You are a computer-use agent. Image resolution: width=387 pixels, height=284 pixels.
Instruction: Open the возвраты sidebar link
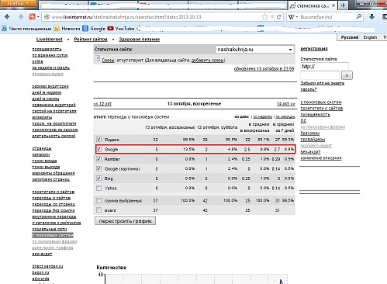[x=42, y=117]
